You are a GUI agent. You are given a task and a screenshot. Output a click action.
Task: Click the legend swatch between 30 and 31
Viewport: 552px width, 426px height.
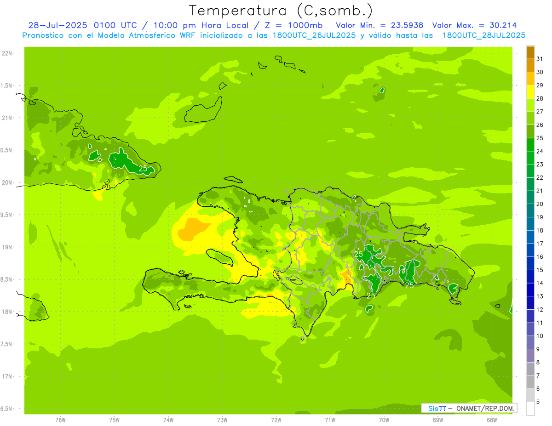pos(530,65)
